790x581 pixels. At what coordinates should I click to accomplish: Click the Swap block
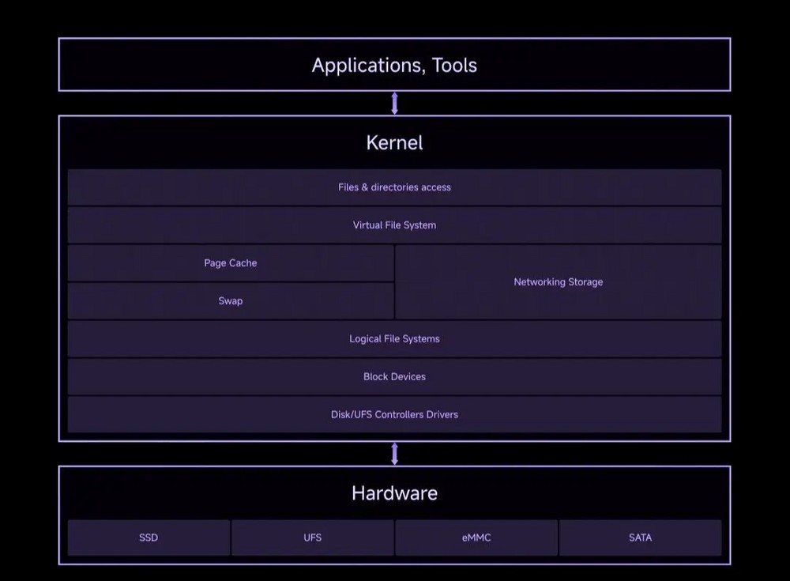tap(231, 301)
